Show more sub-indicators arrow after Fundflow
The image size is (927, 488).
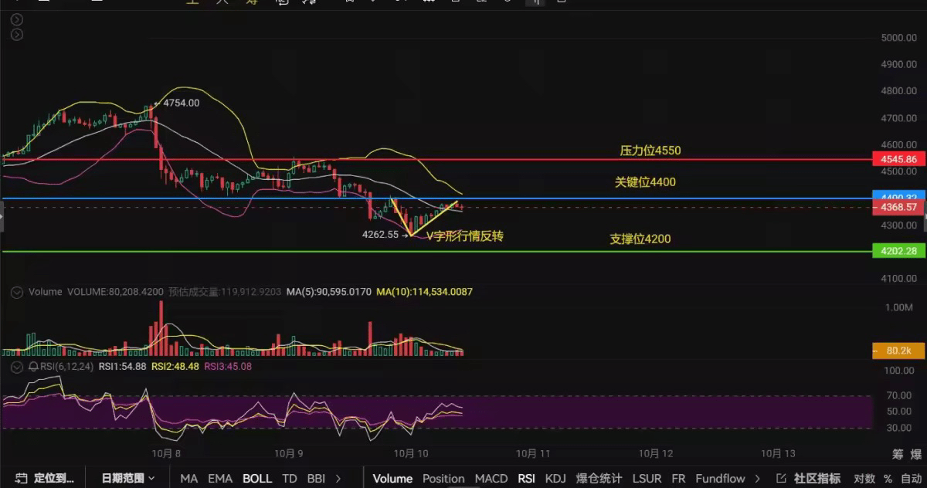pyautogui.click(x=757, y=478)
